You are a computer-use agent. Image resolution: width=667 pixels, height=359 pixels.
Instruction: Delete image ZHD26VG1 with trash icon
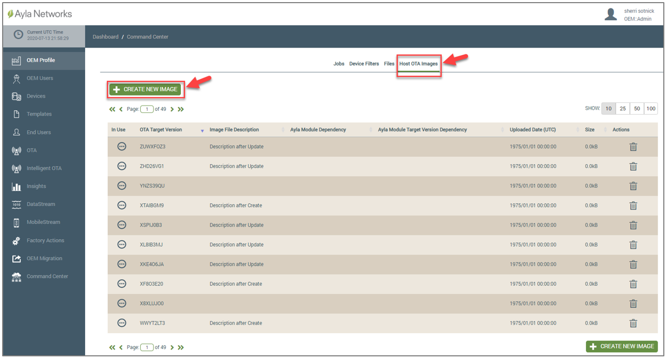[633, 166]
